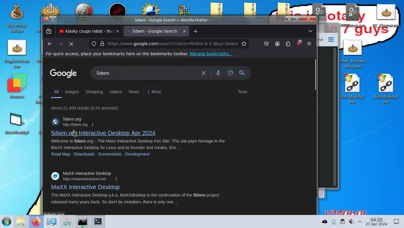This screenshot has width=404, height=228.
Task: Close the 5dwm Google Search tab
Action: (184, 31)
